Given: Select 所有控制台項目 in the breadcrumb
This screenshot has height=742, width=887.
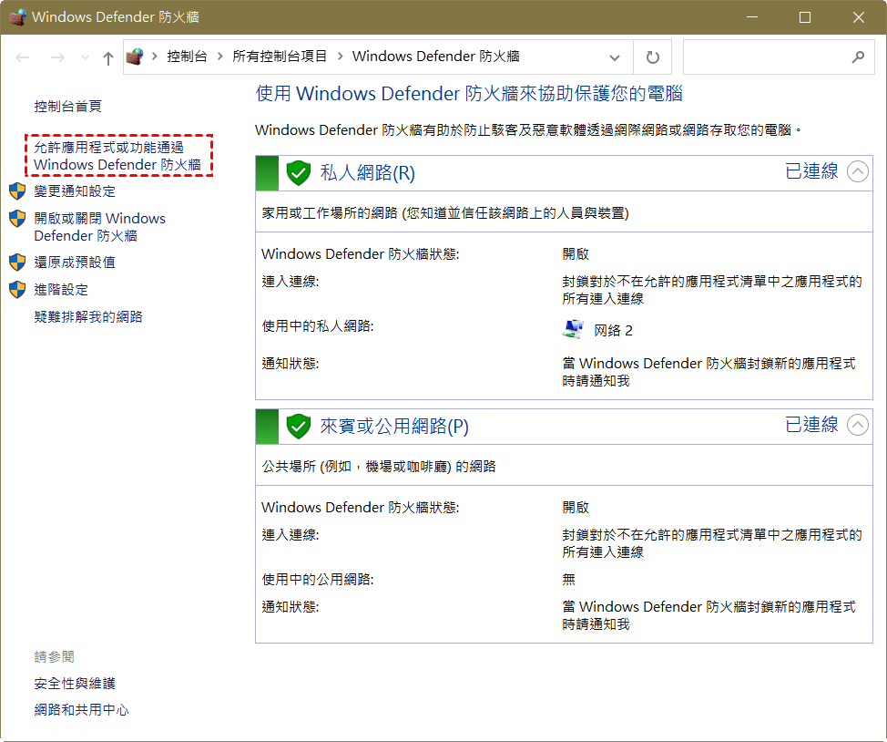Looking at the screenshot, I should point(280,57).
